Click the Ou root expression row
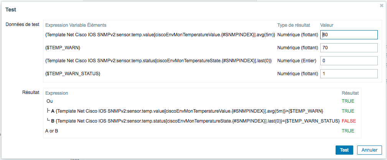Viewport: 387px width, 160px height. [x=202, y=101]
